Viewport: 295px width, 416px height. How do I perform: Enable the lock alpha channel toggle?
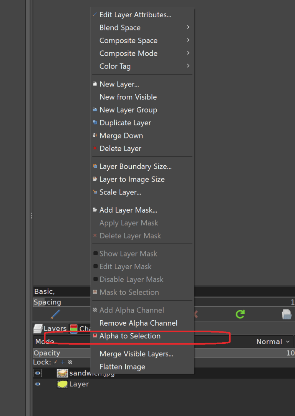click(70, 362)
